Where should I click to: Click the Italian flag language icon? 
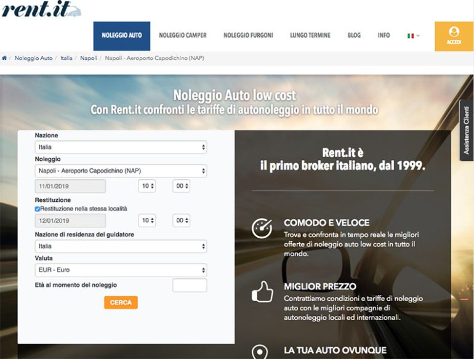pyautogui.click(x=411, y=36)
